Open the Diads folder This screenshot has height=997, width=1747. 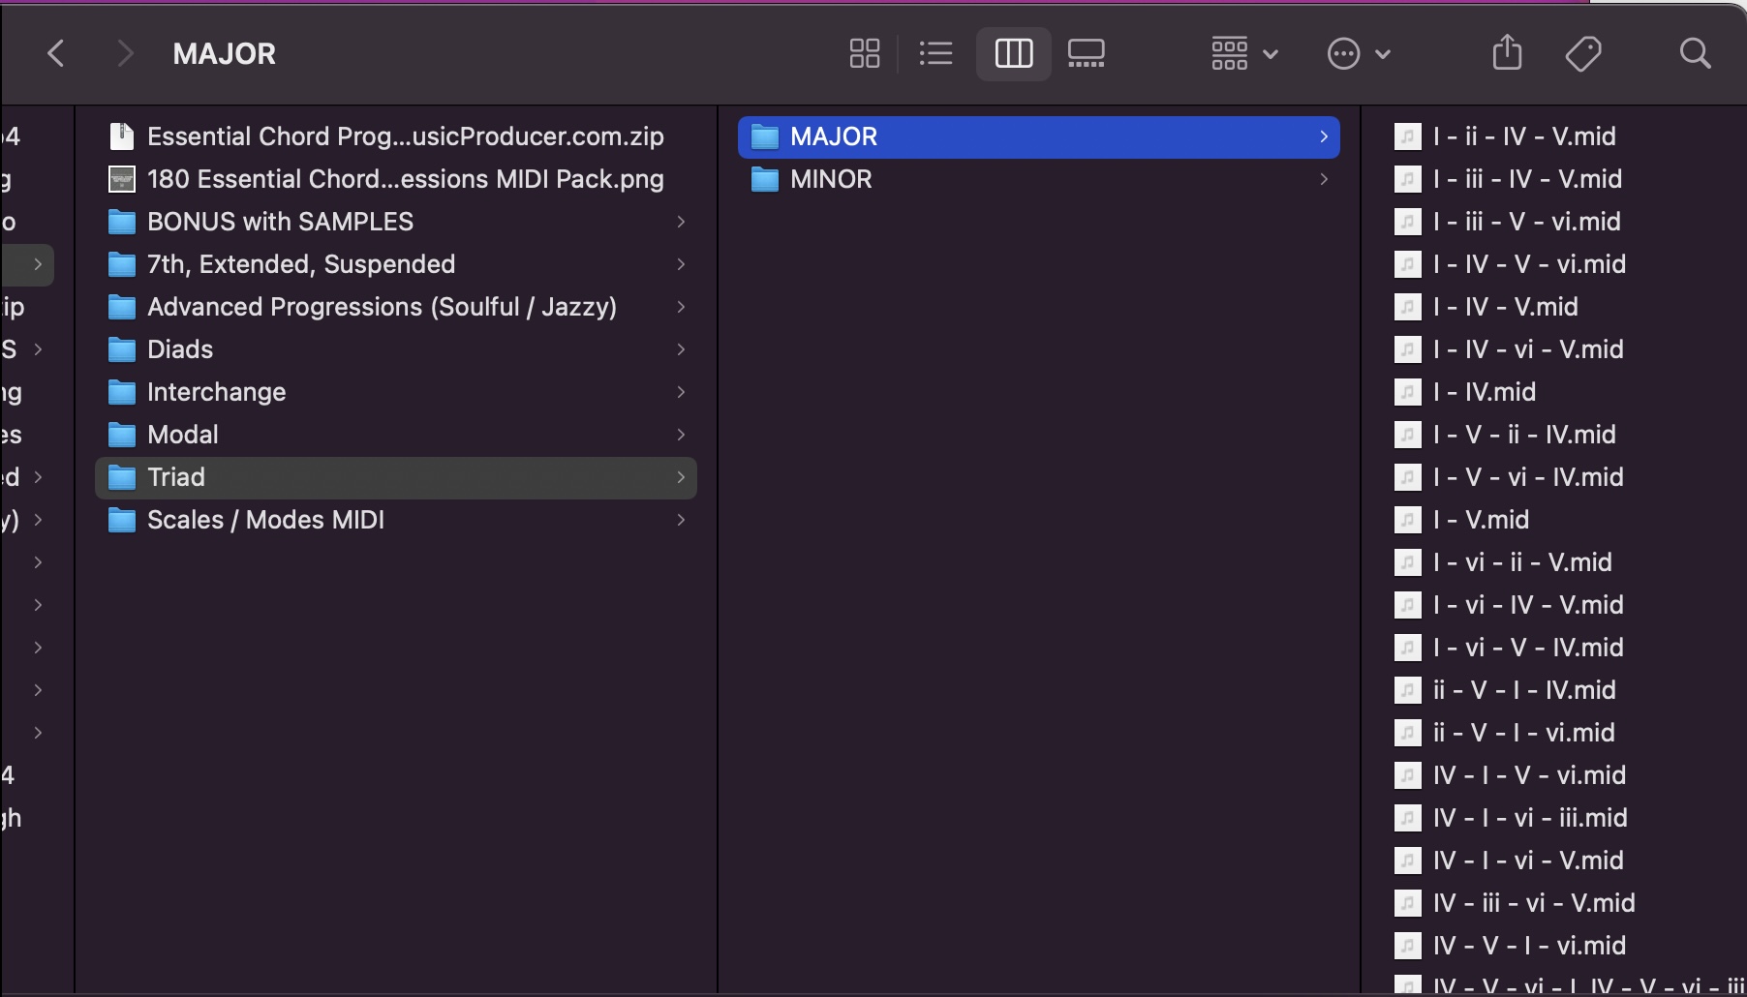180,349
